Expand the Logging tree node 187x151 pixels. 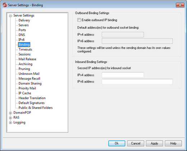point(10,123)
